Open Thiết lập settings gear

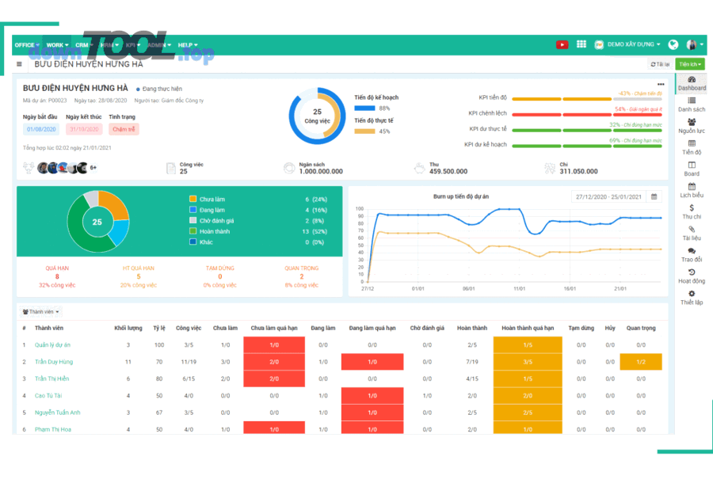click(692, 298)
